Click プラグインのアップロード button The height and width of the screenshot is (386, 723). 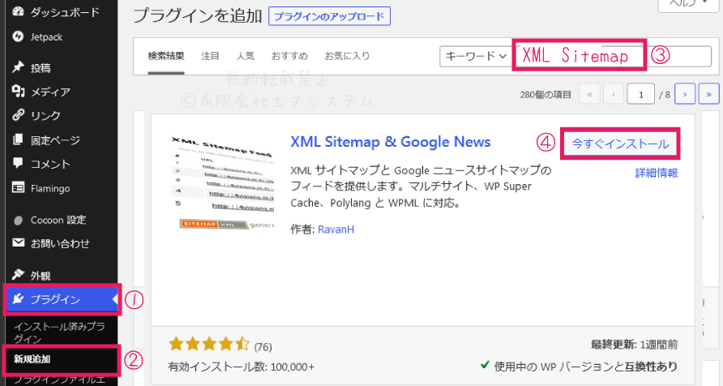pyautogui.click(x=329, y=16)
